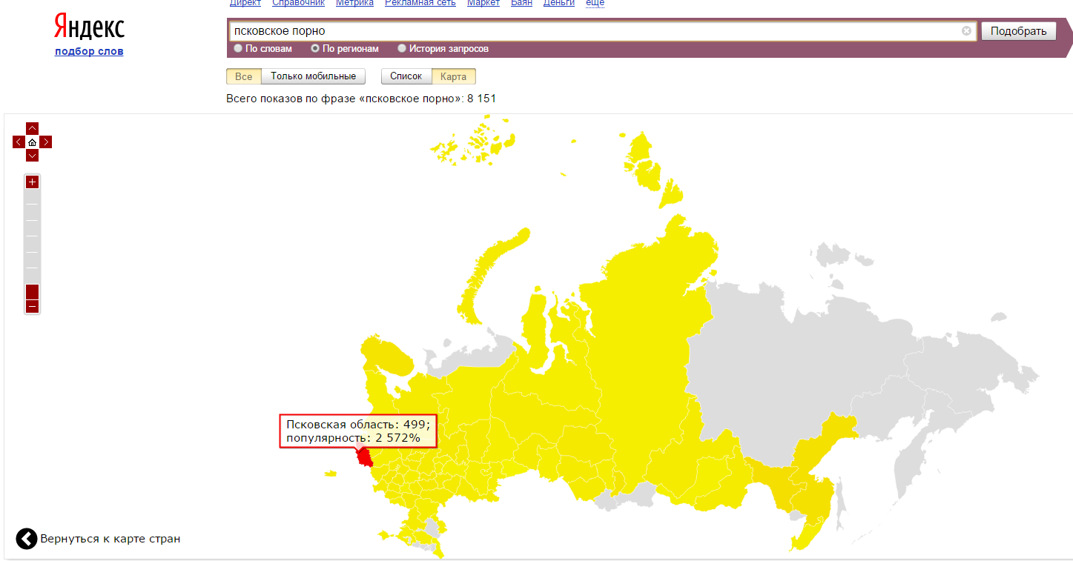
Task: Open the Деньги link at top
Action: [x=559, y=3]
